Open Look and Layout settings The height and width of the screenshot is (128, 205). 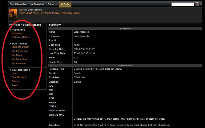pos(20,47)
